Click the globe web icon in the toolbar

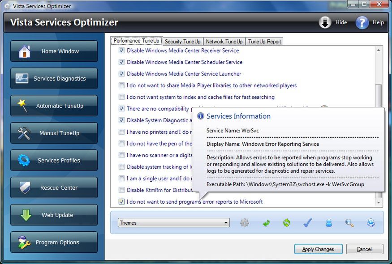[x=370, y=222]
